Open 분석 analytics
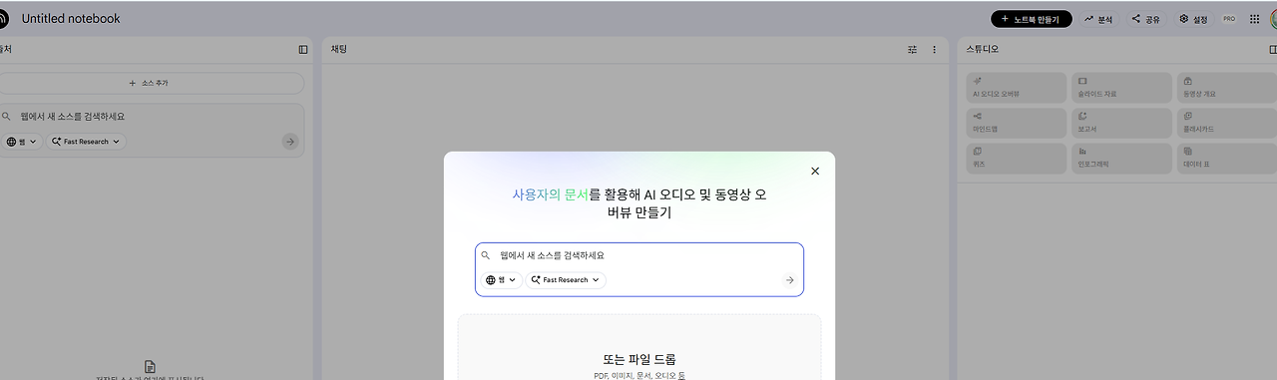The width and height of the screenshot is (1277, 380). tap(1098, 19)
